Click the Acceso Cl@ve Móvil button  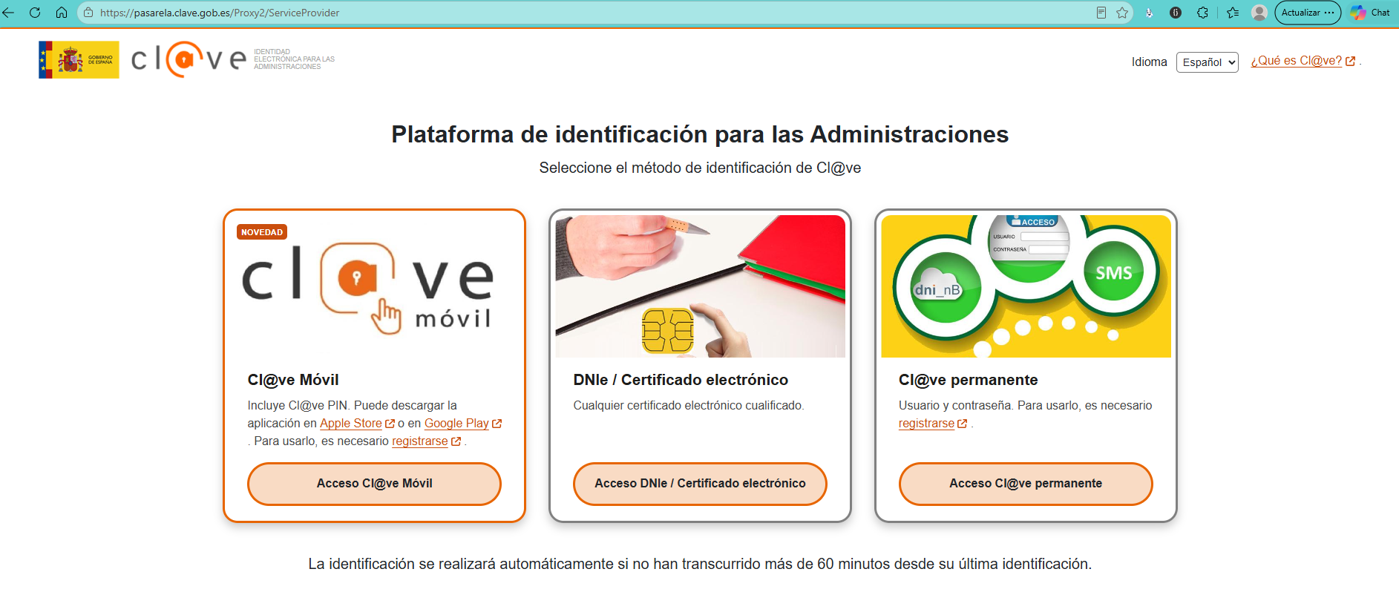[x=374, y=484]
